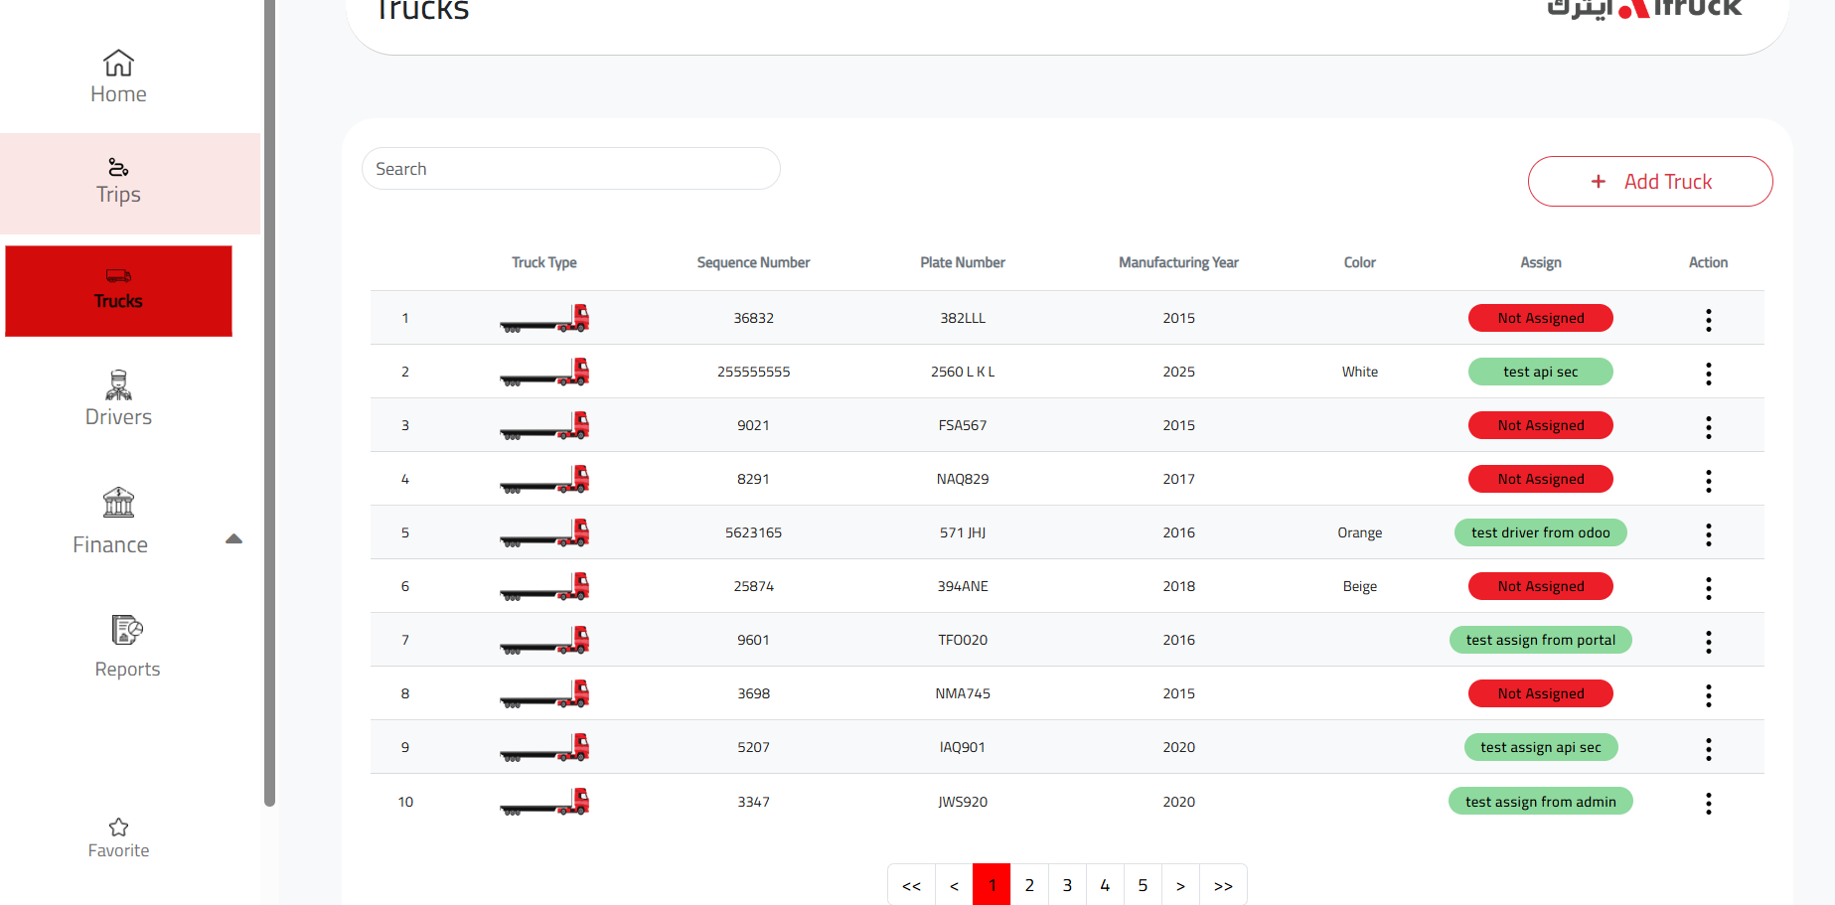
Task: Click Not Assigned badge for 382LLL
Action: pos(1540,318)
